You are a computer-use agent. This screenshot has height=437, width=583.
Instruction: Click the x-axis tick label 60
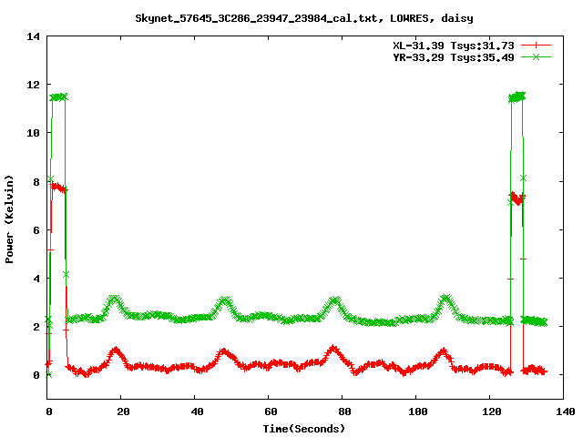tap(271, 412)
